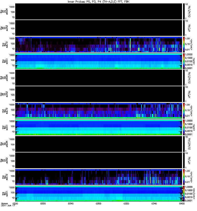This screenshot has width=197, height=211.
Task: Click the thd fbk scm1 rainbow color bar
Action: (x=184, y=127)
